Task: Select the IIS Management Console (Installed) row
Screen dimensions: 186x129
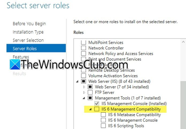Action: [134, 104]
